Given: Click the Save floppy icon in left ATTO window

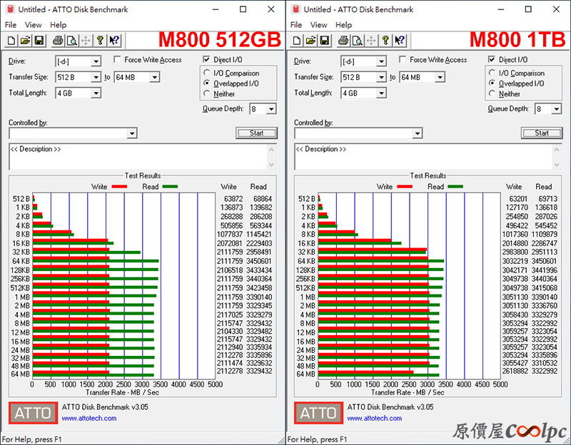Looking at the screenshot, I should (39, 41).
